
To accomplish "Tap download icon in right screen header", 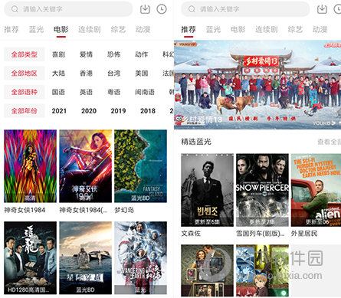I will tap(322, 9).
